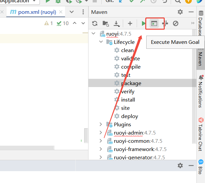205x183 pixels.
Task: Go to next highlighted error
Action: (83, 23)
